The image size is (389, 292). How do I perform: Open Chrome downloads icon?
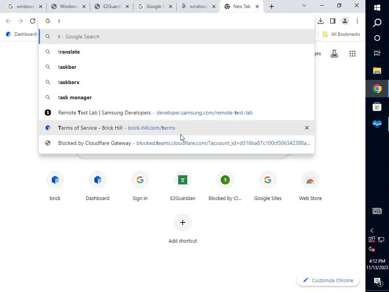pyautogui.click(x=321, y=21)
